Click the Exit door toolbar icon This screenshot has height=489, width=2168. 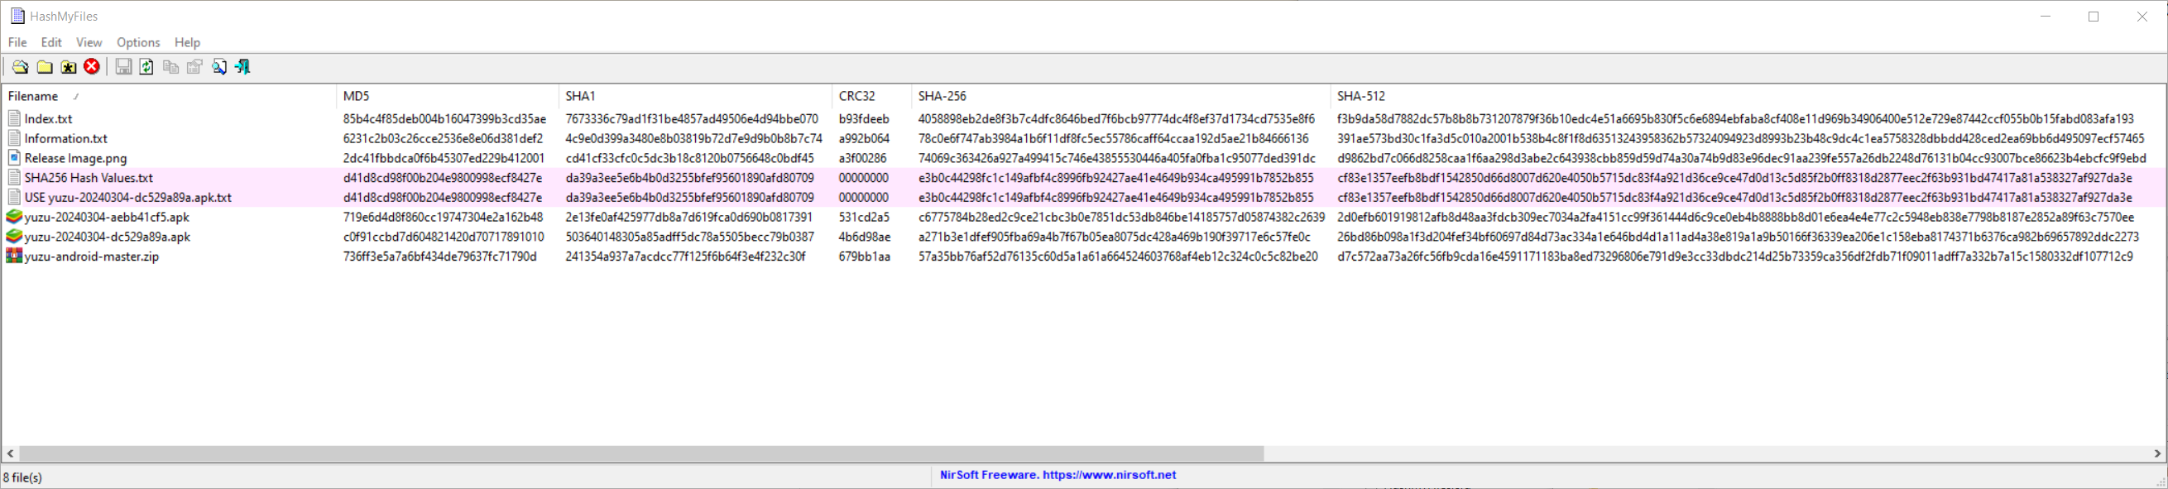click(242, 66)
